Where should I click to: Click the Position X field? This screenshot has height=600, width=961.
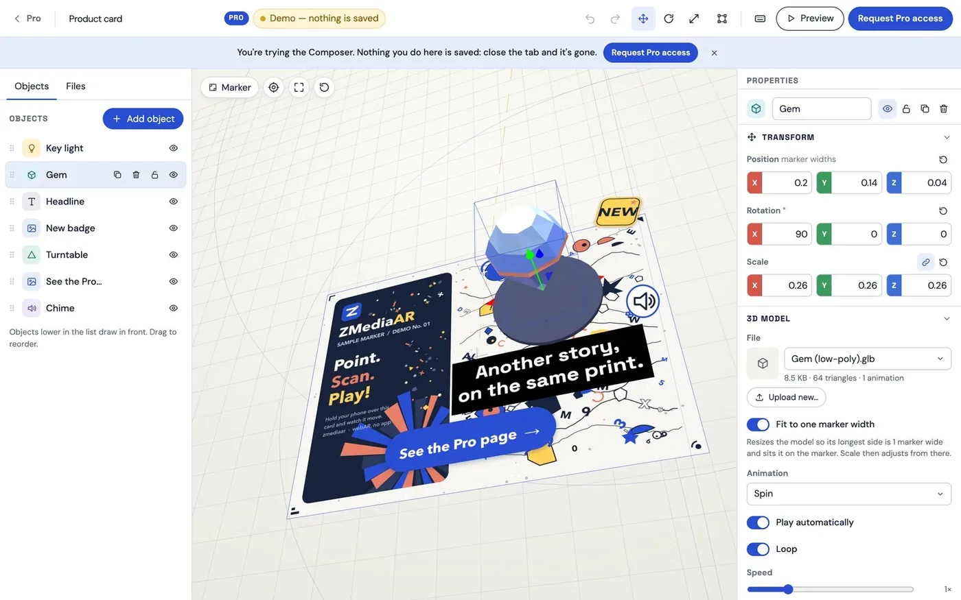pos(779,183)
